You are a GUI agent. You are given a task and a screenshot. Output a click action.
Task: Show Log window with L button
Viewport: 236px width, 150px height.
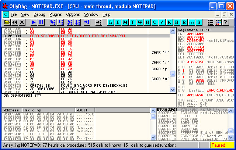tap(111, 22)
